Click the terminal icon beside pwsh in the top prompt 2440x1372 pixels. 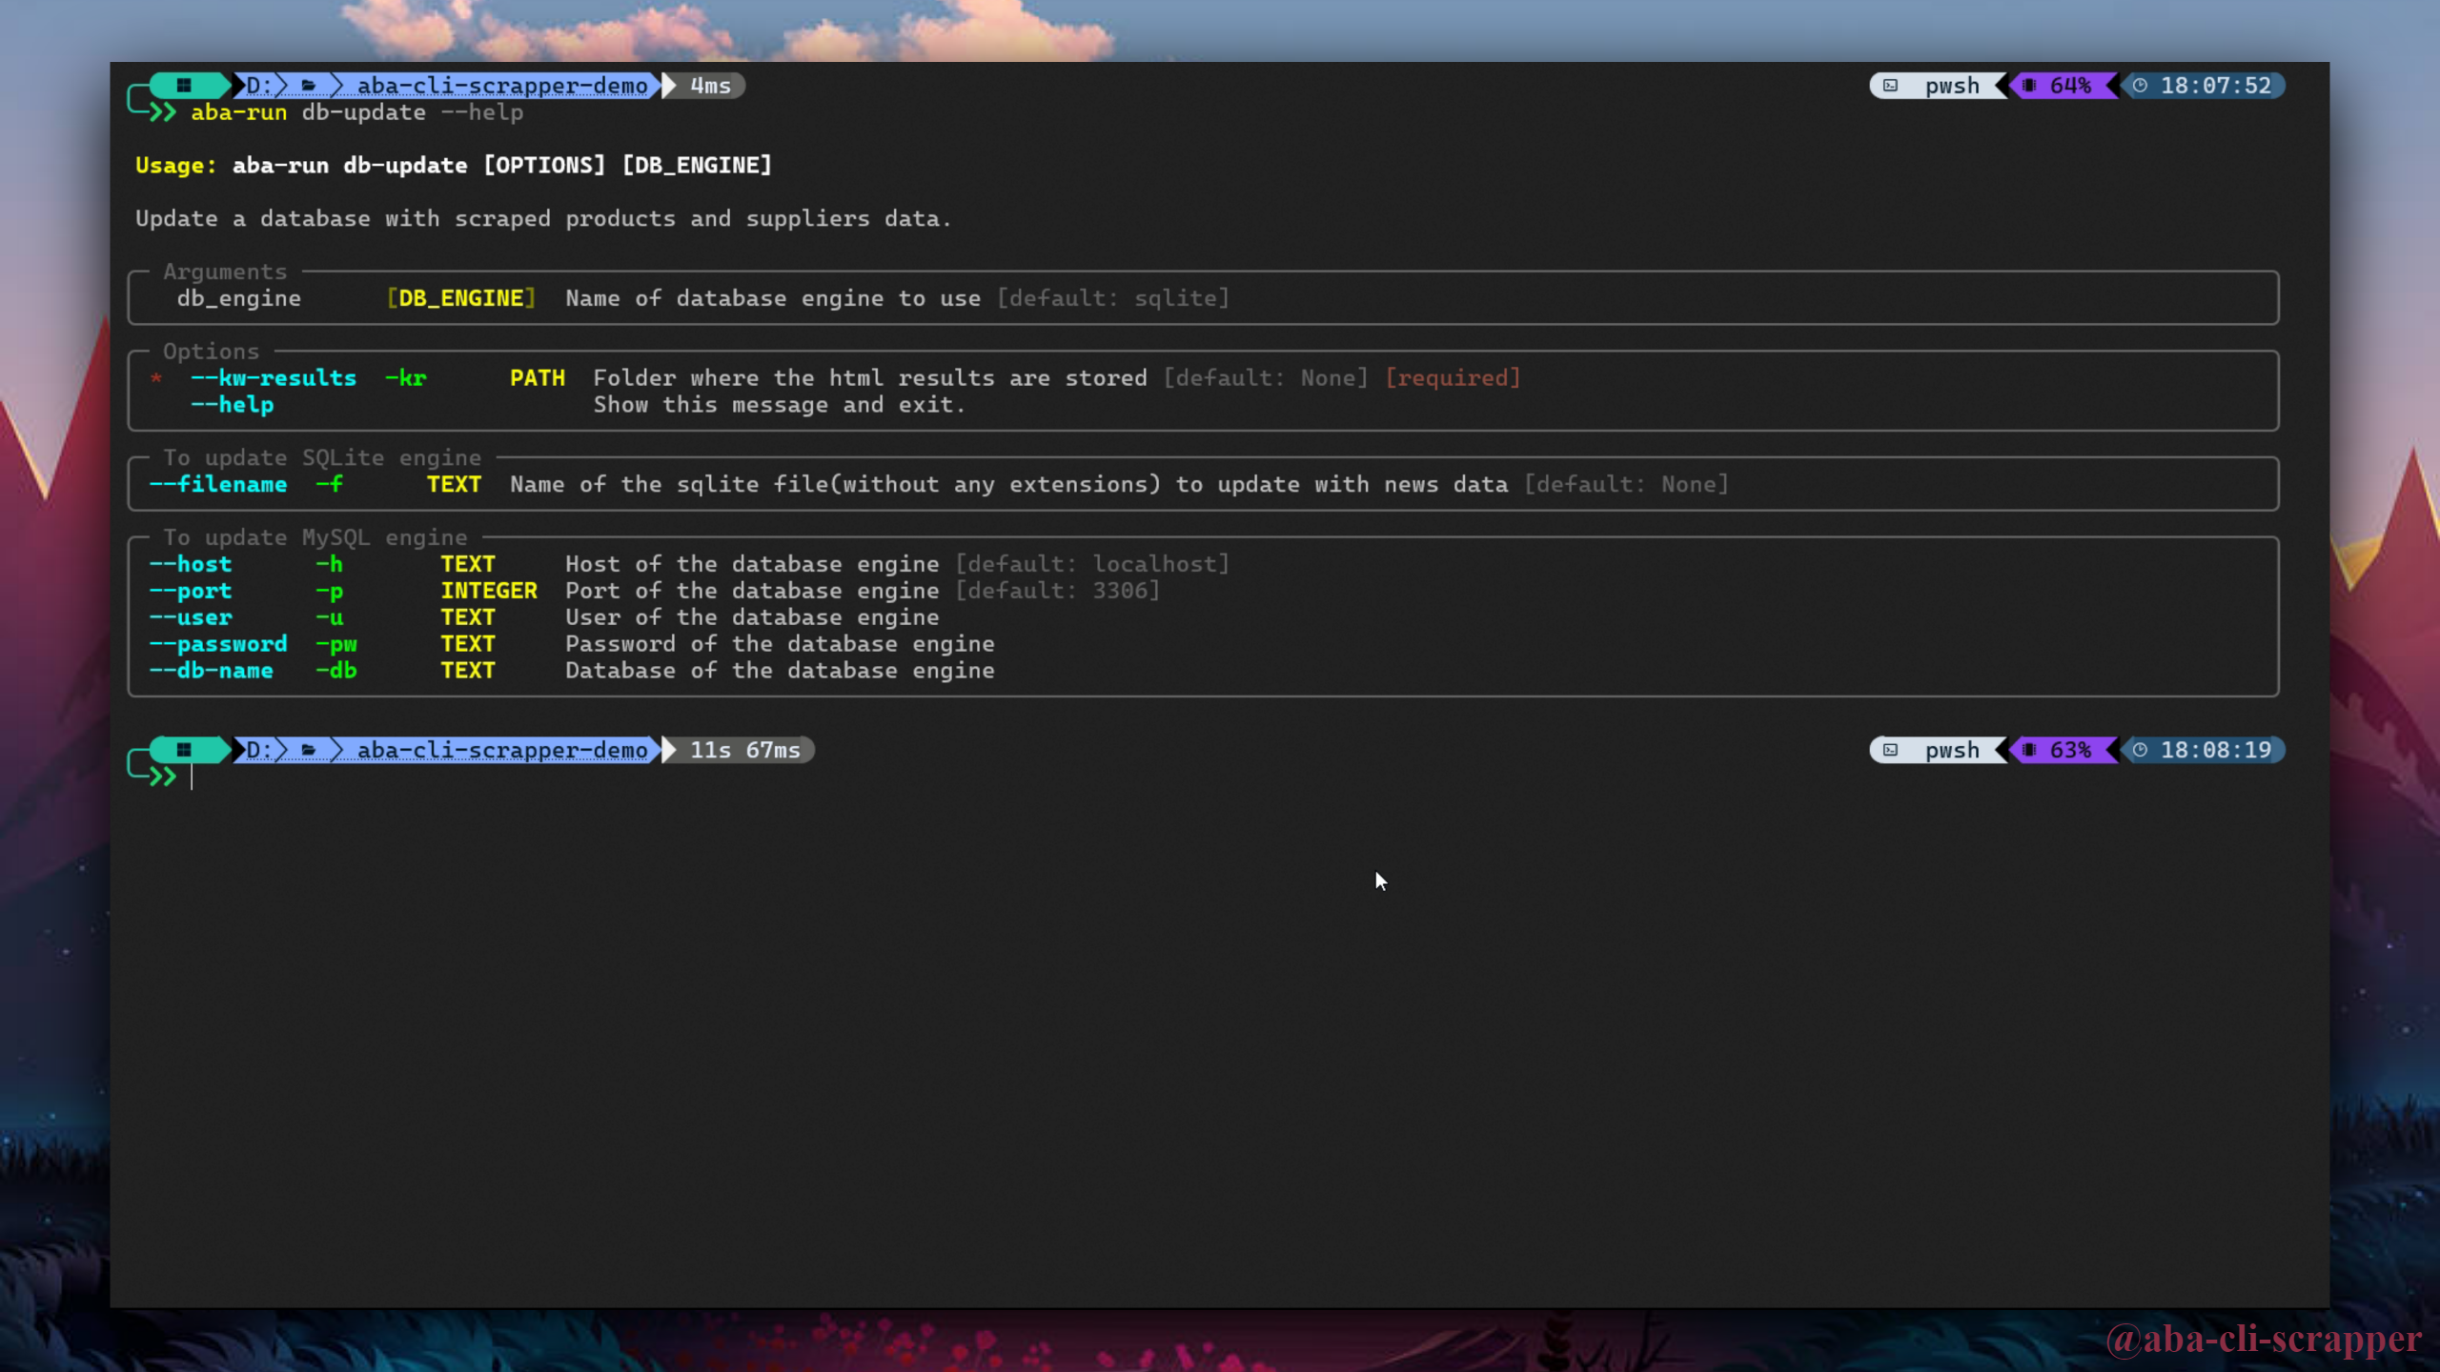[1891, 86]
